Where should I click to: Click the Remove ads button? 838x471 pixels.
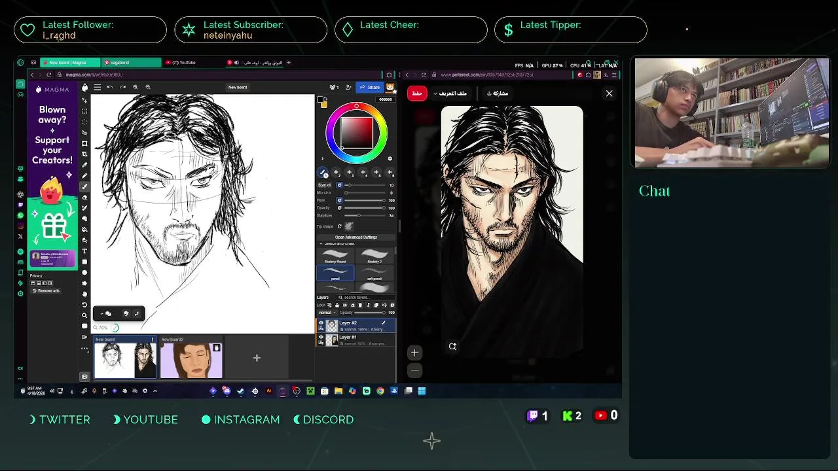click(46, 290)
